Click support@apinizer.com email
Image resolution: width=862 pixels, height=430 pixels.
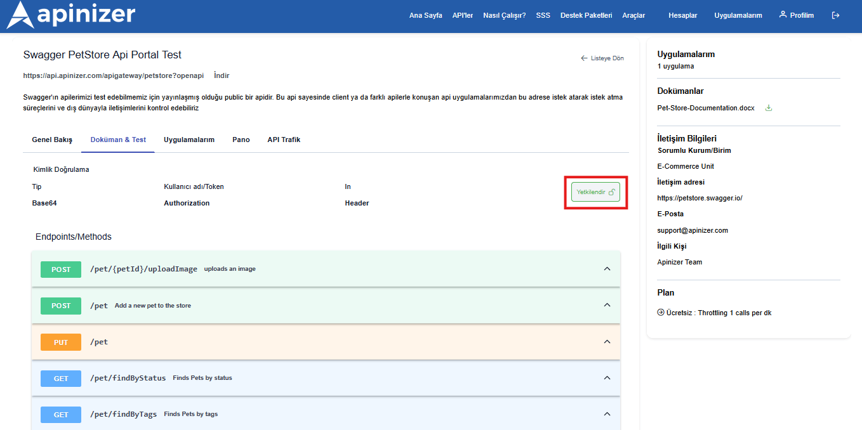pos(693,230)
